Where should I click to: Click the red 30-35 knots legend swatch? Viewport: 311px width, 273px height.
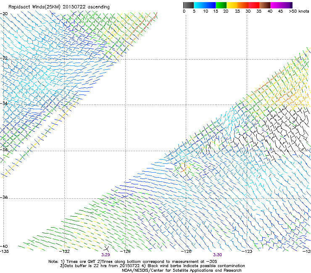[254, 5]
